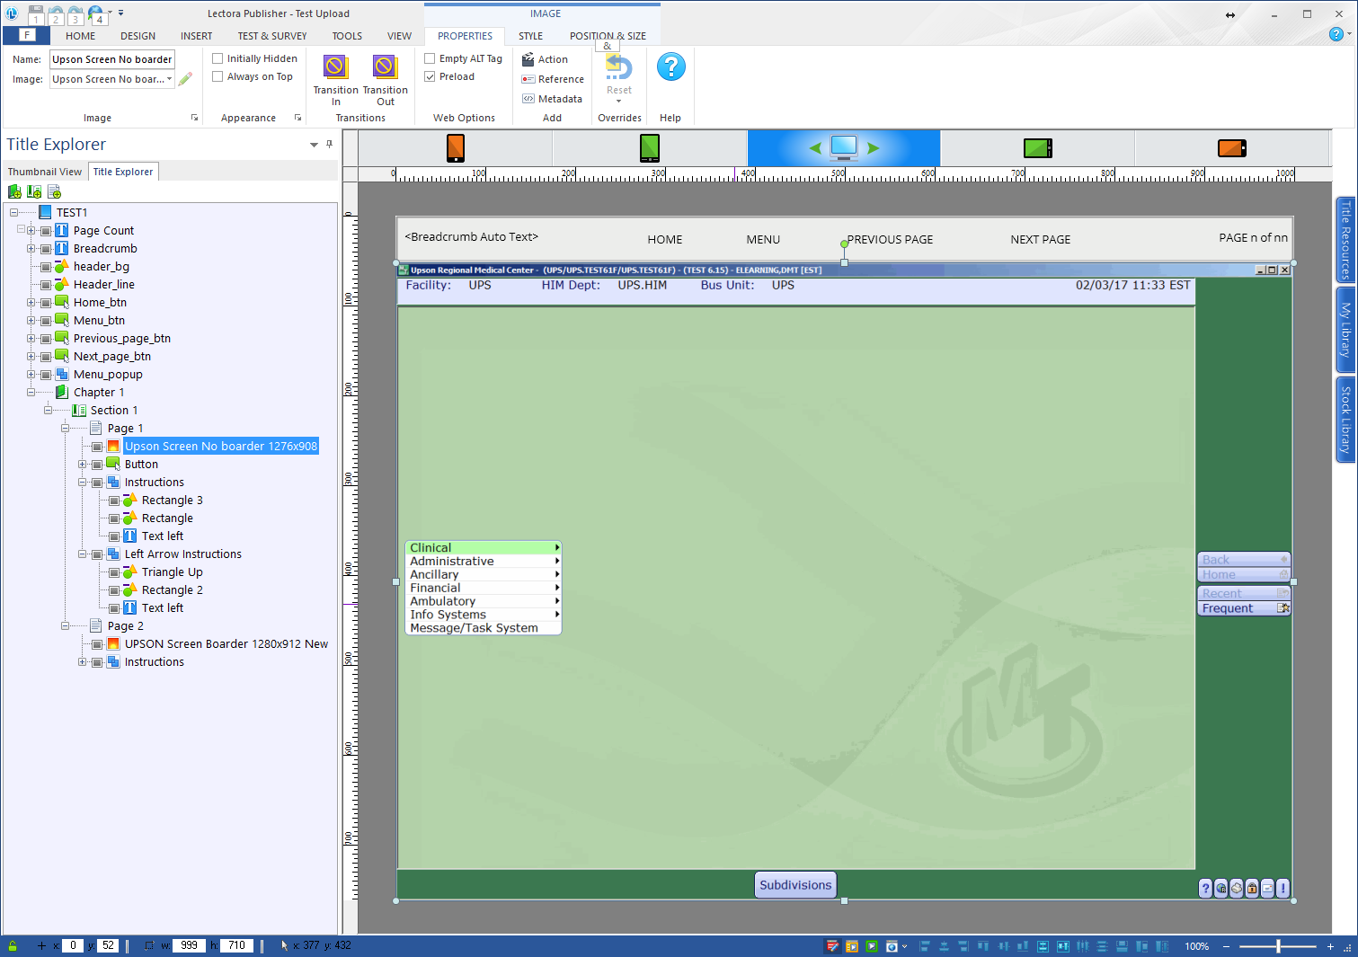Collapse the TEST1 root node
Image resolution: width=1358 pixels, height=957 pixels.
(x=13, y=213)
